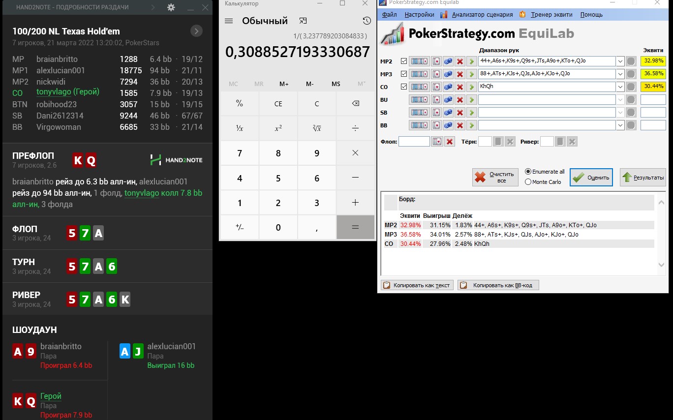673x420 pixels.
Task: Open Настройки menu
Action: click(419, 15)
